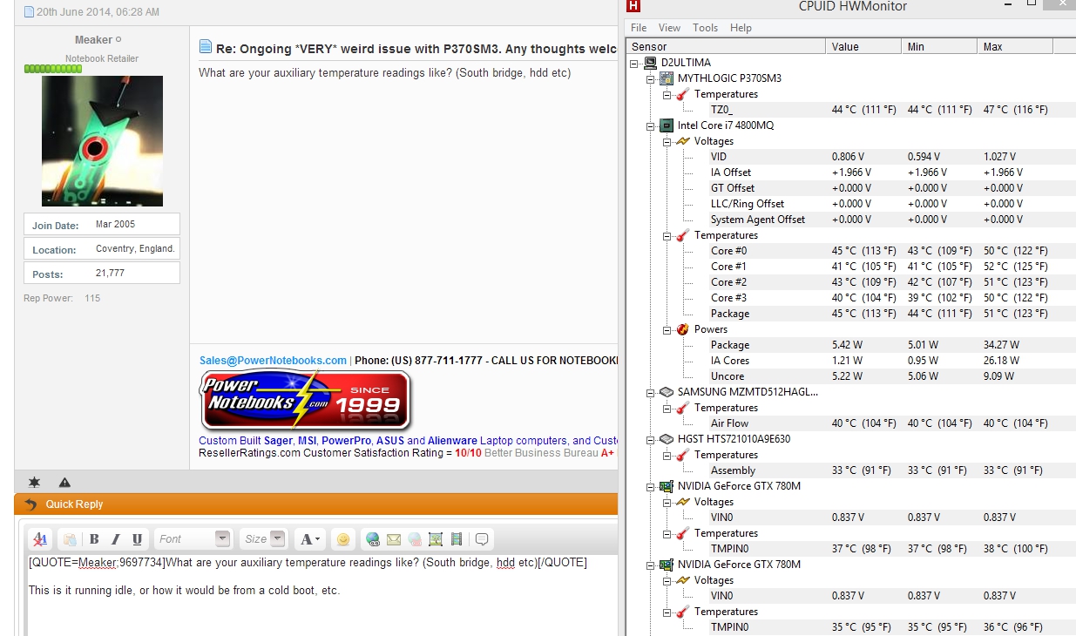Open the View menu in HWMonitor
Viewport: 1076px width, 636px height.
670,28
